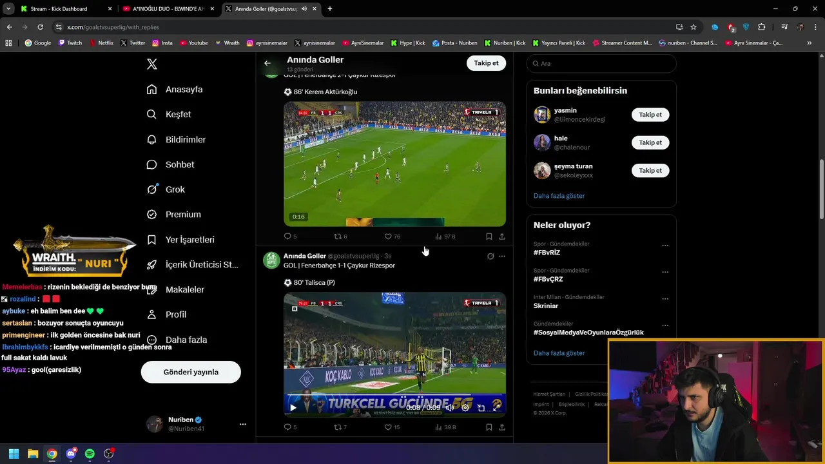Viewport: 825px width, 464px height.
Task: Mute the Talisca video volume
Action: (x=449, y=407)
